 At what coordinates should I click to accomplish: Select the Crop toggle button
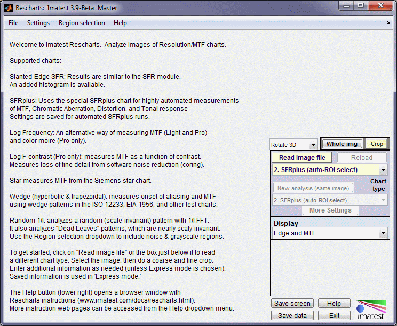click(x=377, y=144)
